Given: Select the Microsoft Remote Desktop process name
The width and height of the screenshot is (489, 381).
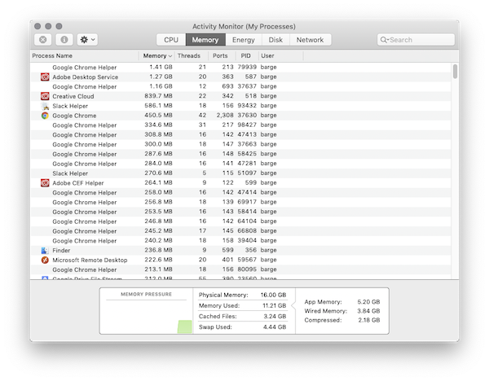Looking at the screenshot, I should pos(90,261).
